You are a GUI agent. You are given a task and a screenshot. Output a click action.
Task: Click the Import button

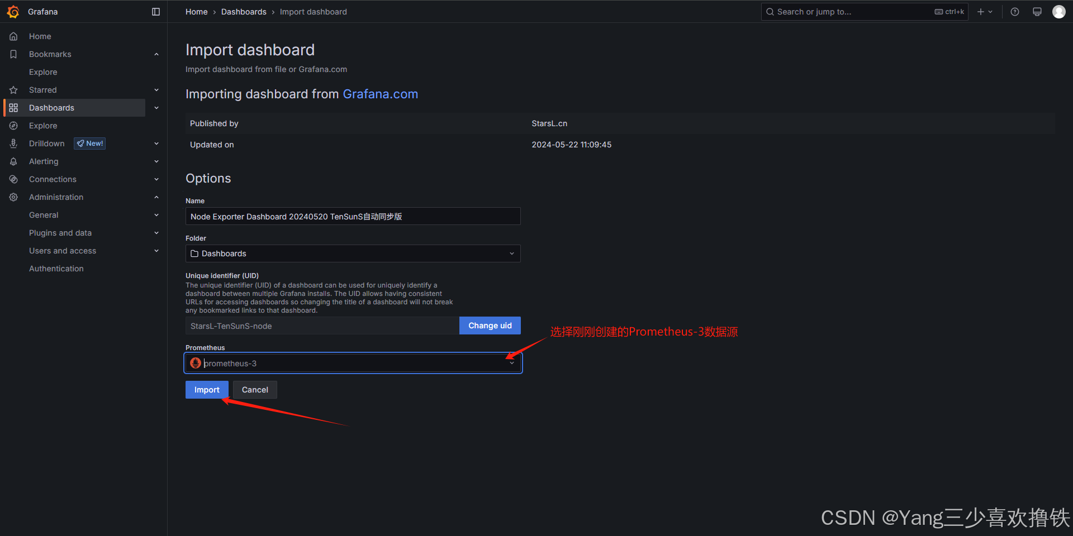pyautogui.click(x=207, y=390)
